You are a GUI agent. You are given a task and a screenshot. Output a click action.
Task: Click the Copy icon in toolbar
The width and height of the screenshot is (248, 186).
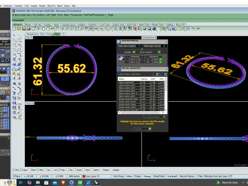pyautogui.click(x=43, y=29)
